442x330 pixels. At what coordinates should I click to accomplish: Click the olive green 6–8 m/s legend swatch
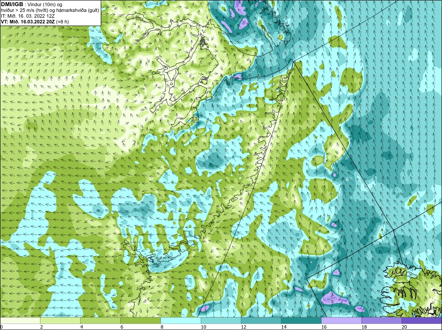click(x=141, y=321)
